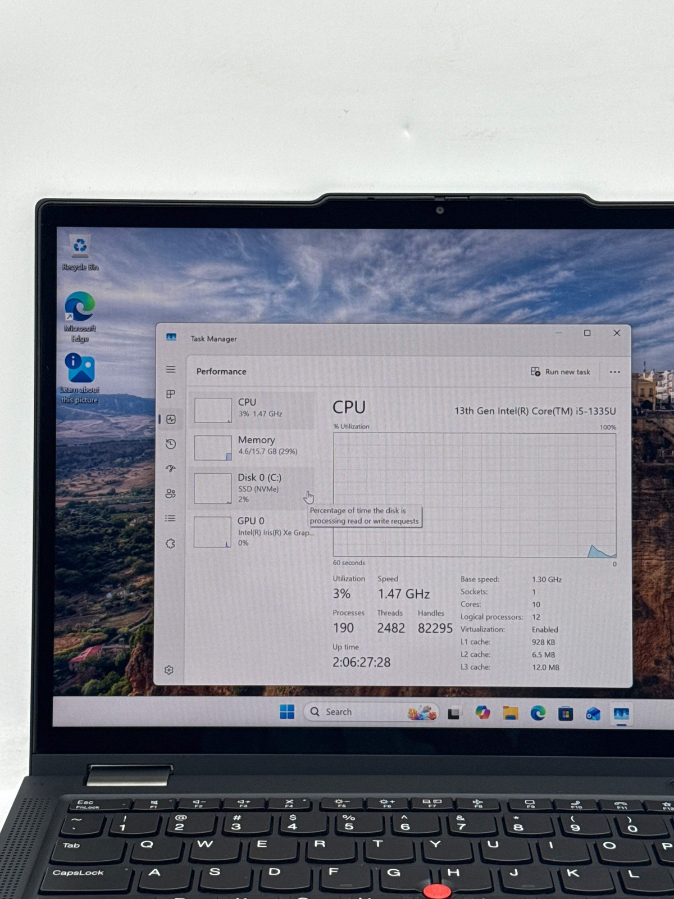Click the taskbar Search box
Screen dimensions: 674x899
(x=371, y=712)
